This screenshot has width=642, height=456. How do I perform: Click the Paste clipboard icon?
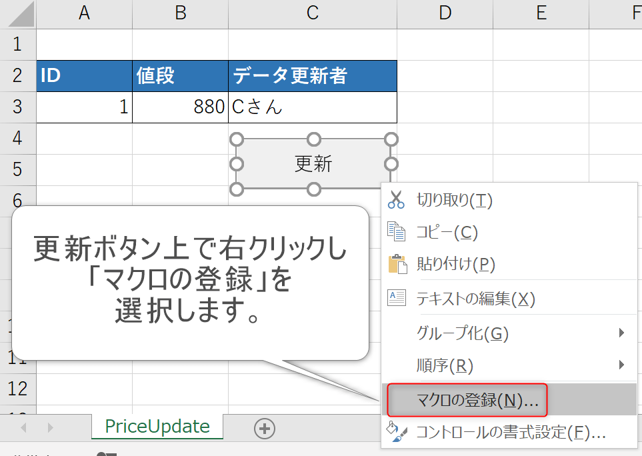[x=396, y=264]
